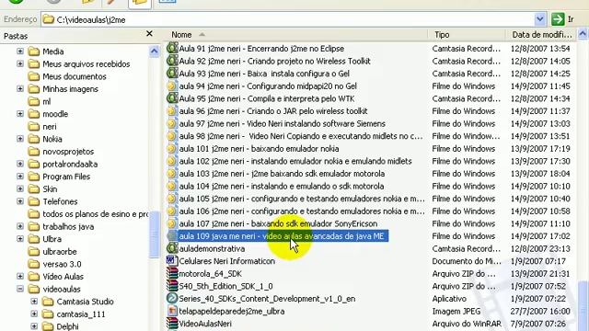Expand the Media folder node
Screen dimensions: 589x331
pyautogui.click(x=20, y=51)
